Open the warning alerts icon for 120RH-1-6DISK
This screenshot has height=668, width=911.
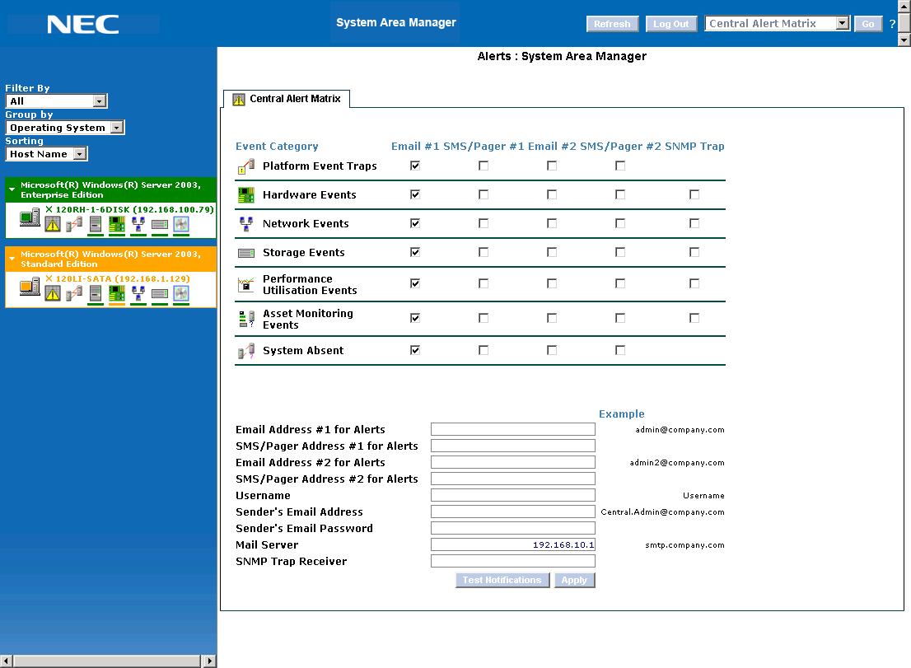[x=52, y=224]
